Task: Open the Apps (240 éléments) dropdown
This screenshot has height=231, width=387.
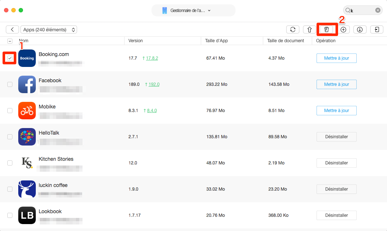Action: [49, 30]
